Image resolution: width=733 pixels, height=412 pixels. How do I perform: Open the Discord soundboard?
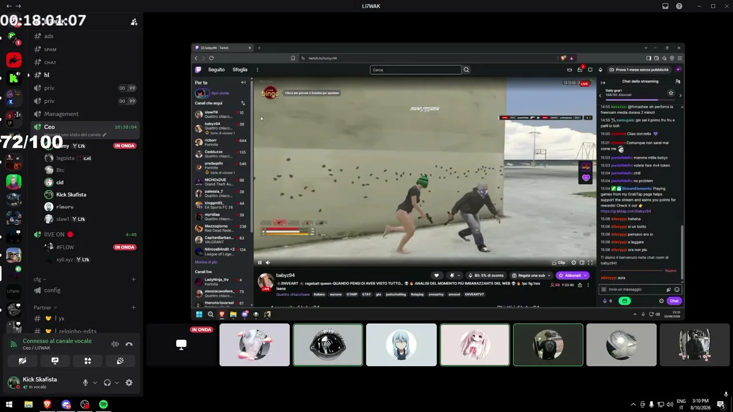point(120,361)
